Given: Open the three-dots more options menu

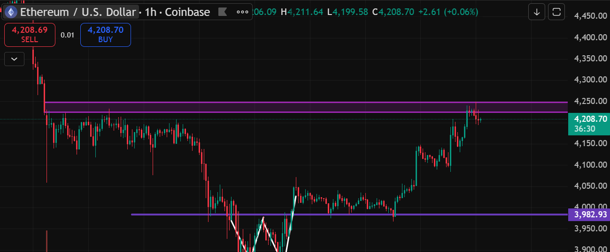Looking at the screenshot, I should 242,12.
